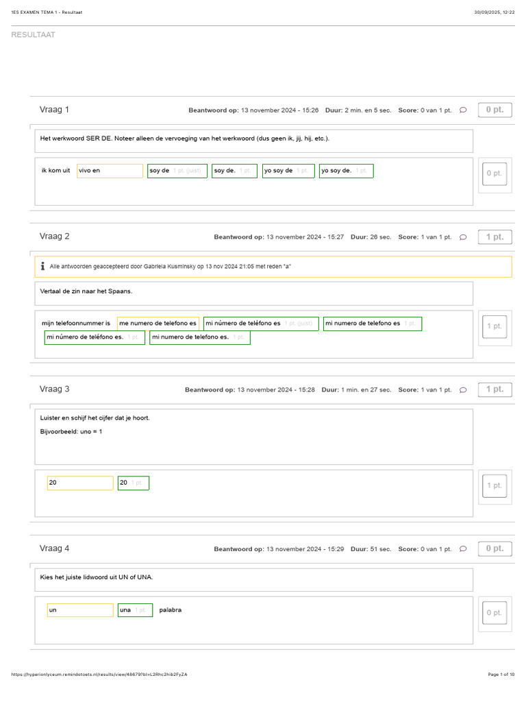Image resolution: width=526 pixels, height=702 pixels.
Task: Click 'Kies het juiste lidwoord uit UN of UNA.'
Action: pos(97,577)
